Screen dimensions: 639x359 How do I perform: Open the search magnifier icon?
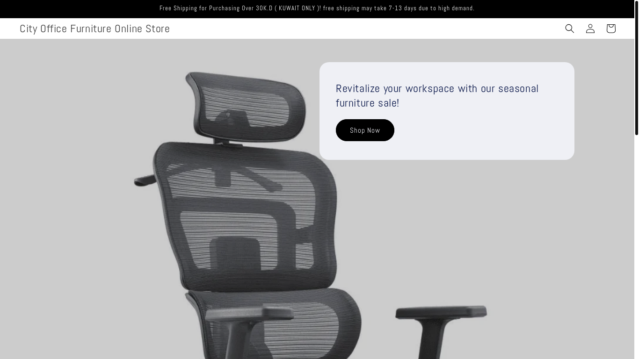(569, 29)
